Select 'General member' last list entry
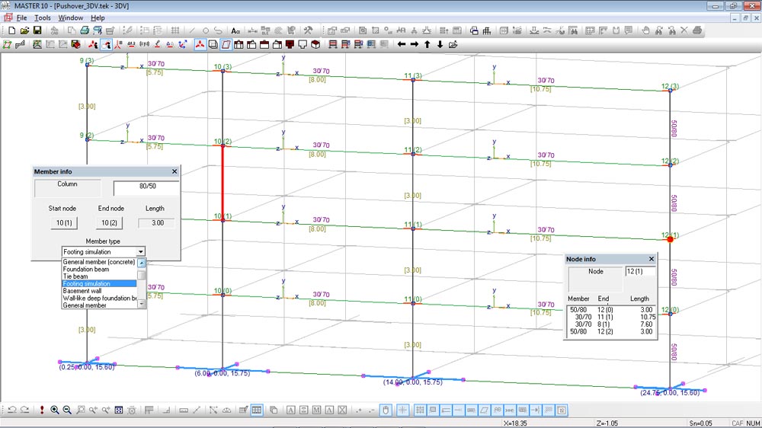 click(99, 305)
